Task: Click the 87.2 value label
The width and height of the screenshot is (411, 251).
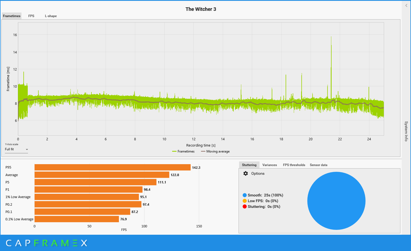Action: pyautogui.click(x=135, y=212)
